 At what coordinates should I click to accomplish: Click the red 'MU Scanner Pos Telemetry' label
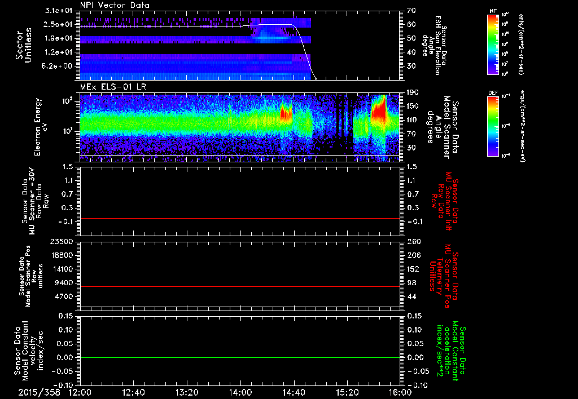[444, 276]
